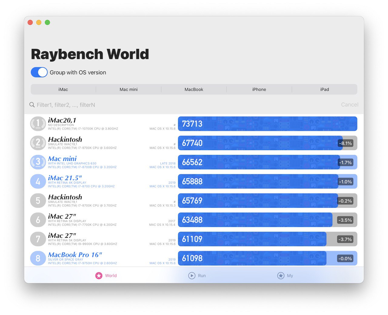The height and width of the screenshot is (315, 388).
Task: Click the rank 6 circle badge
Action: 38,220
